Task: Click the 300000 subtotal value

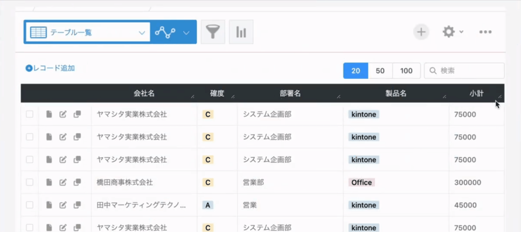Action: coord(468,182)
